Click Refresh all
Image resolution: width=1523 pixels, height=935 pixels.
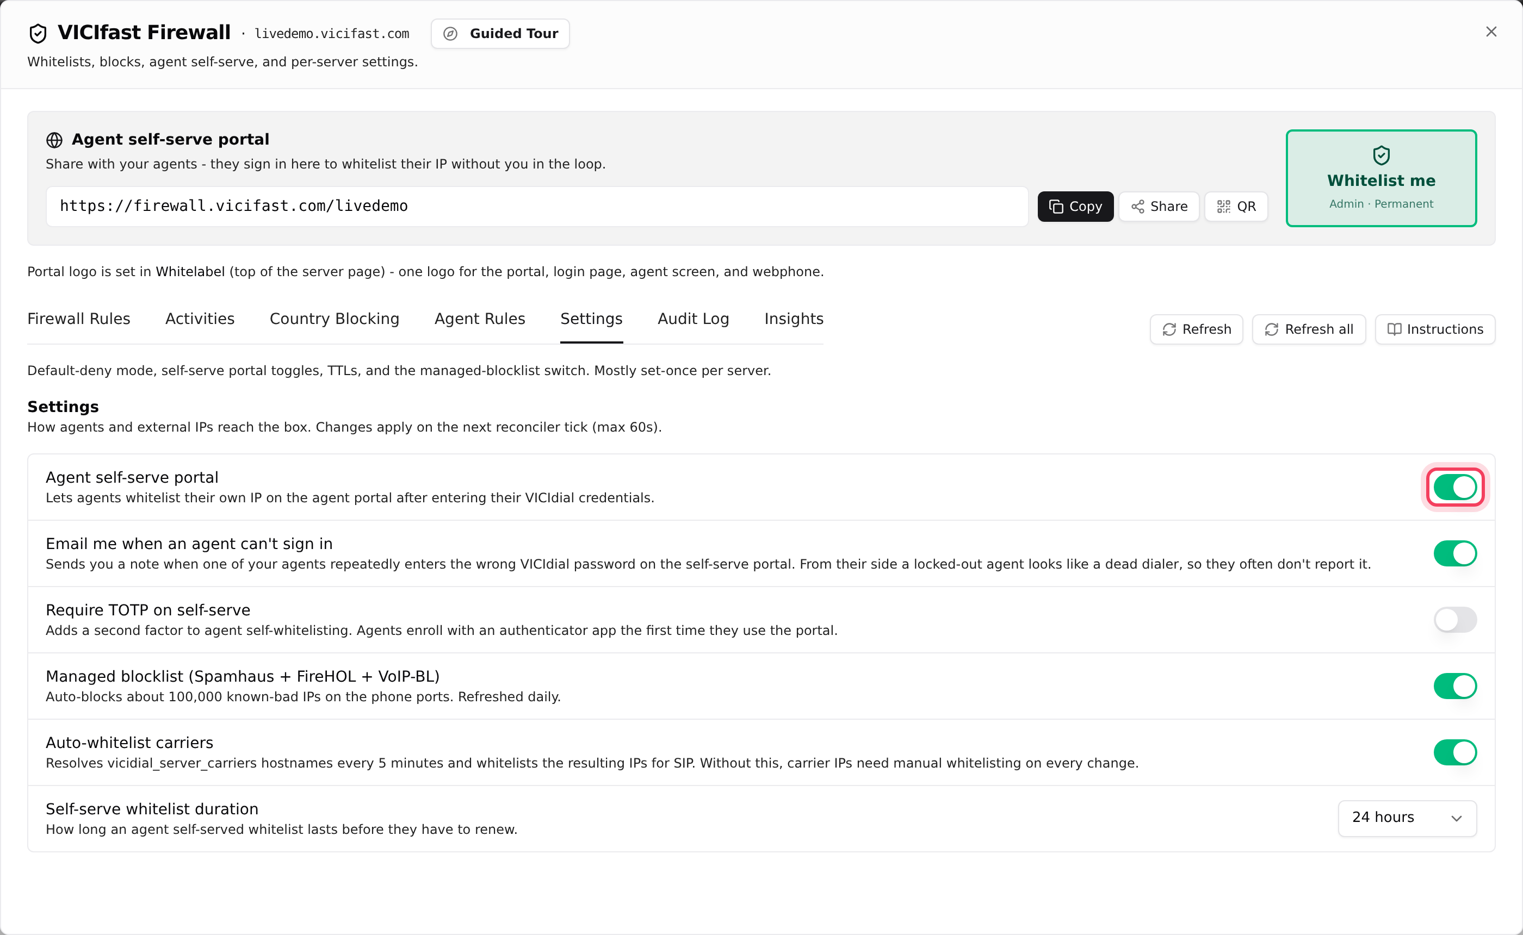click(x=1308, y=329)
